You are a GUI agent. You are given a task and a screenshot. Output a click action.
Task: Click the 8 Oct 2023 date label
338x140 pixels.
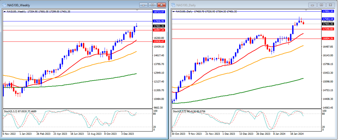click(111, 134)
